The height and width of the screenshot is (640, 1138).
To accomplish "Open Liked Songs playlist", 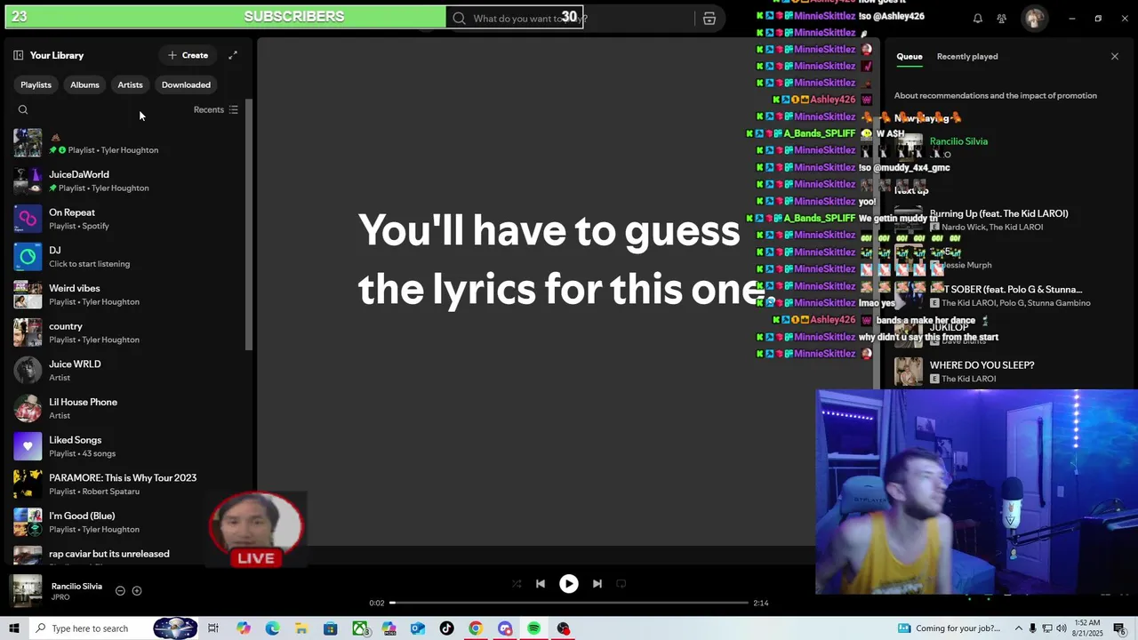I will 128,446.
